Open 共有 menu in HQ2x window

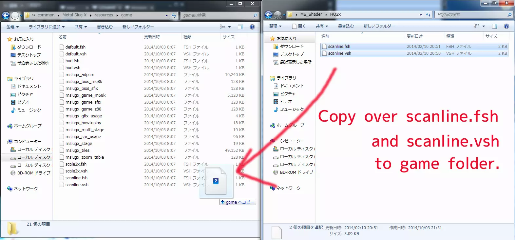coord(322,26)
